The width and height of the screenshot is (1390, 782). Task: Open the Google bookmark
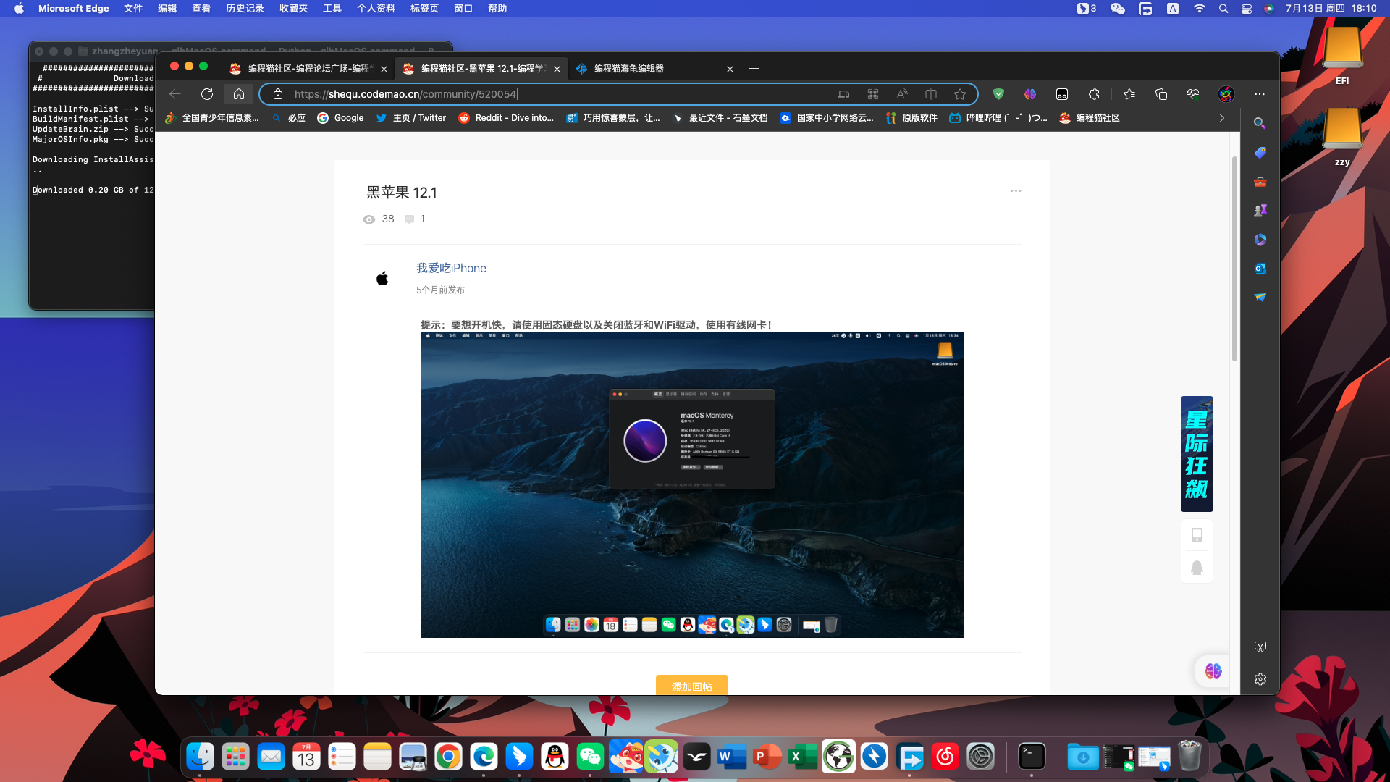pos(340,118)
